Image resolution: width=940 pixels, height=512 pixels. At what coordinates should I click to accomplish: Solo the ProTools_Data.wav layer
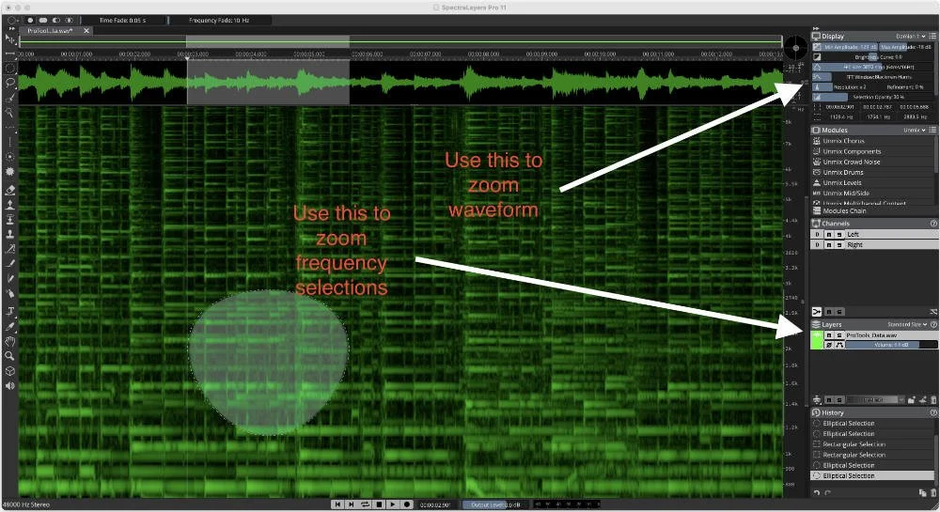(839, 334)
